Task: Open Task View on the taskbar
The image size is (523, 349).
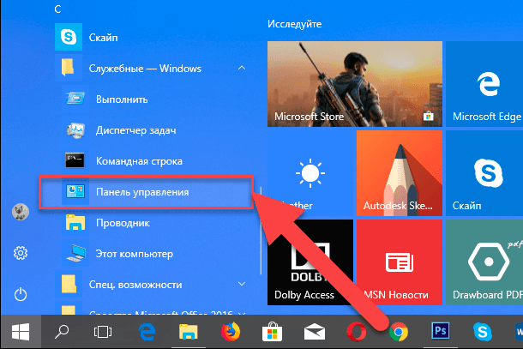Action: point(103,332)
